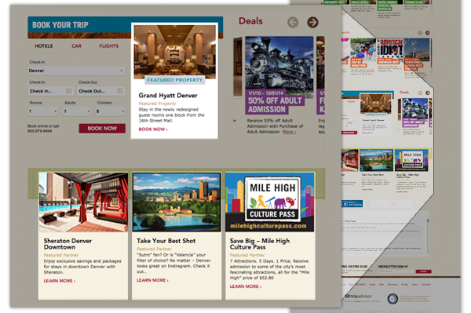Click the Check Out date field
Viewport: 471px width, 313px height.
click(101, 91)
